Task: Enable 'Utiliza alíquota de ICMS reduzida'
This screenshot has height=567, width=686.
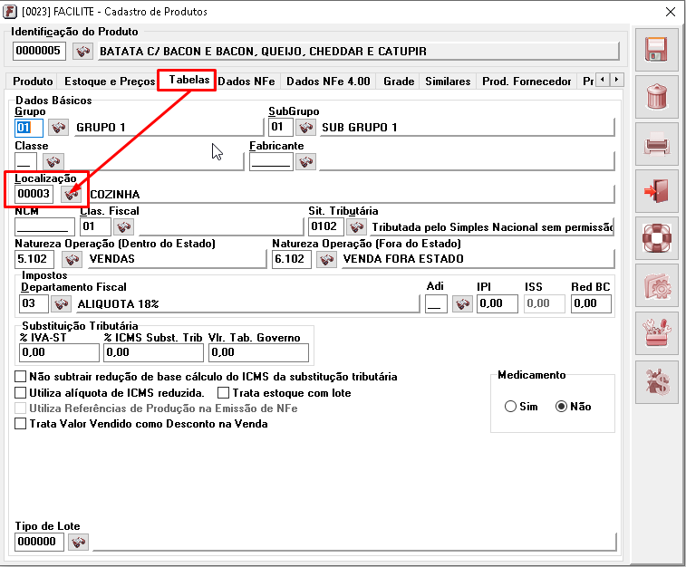Action: 20,392
